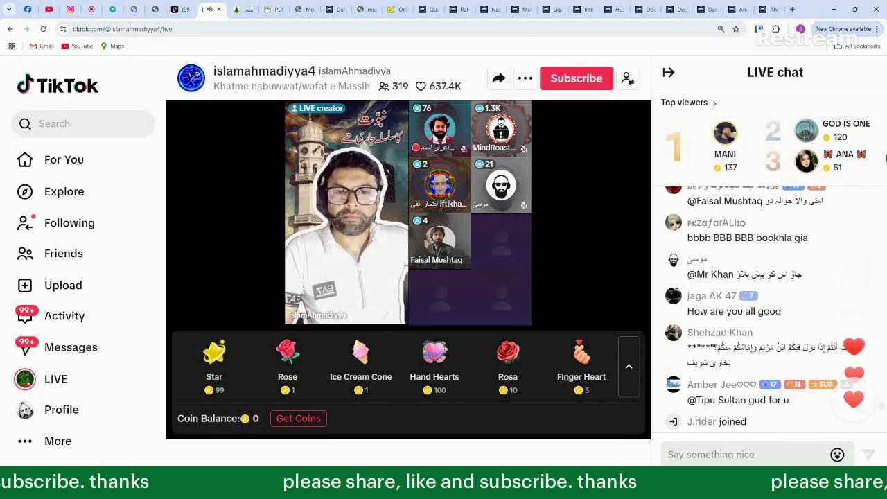Select Faisal Mushtaq guest tile
887x499 pixels.
click(439, 240)
